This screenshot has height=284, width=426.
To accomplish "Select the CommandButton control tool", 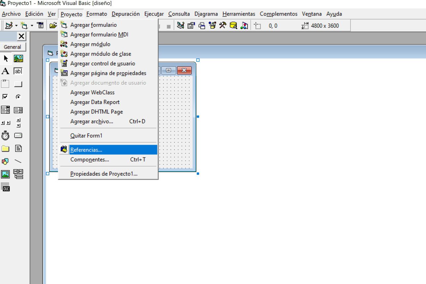I will [18, 84].
